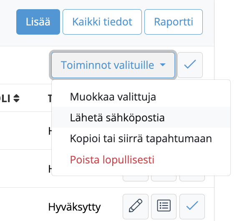Click the partially hidden details button above Hyväksytty row
237x221 pixels.
tap(164, 178)
